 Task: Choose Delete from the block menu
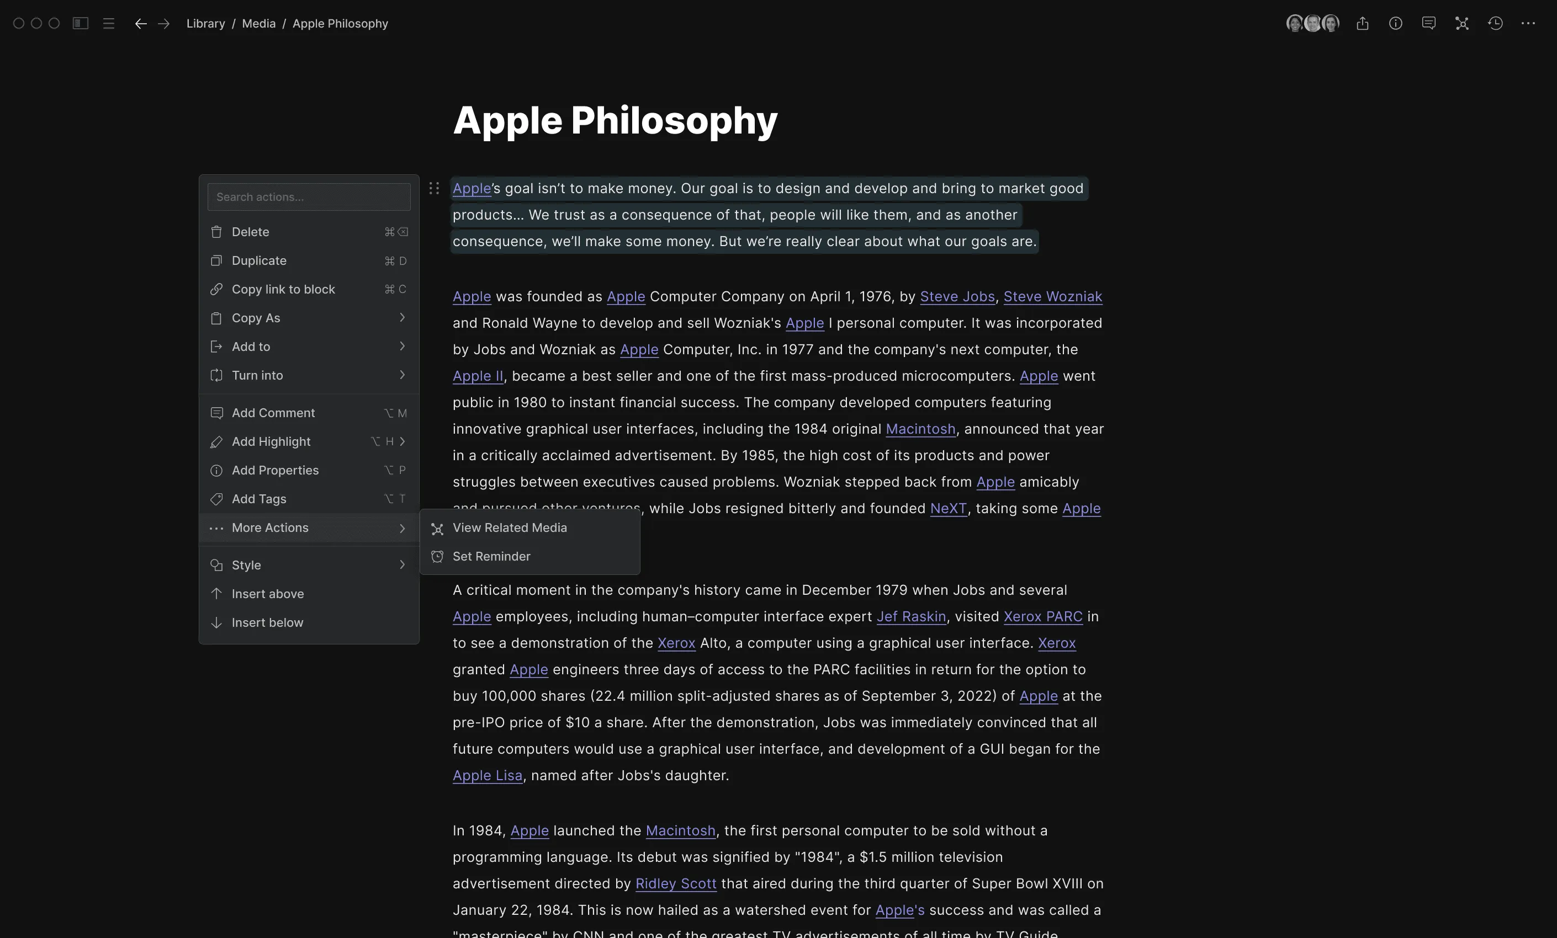tap(309, 232)
